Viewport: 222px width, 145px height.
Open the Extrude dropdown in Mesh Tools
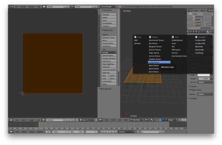109,53
